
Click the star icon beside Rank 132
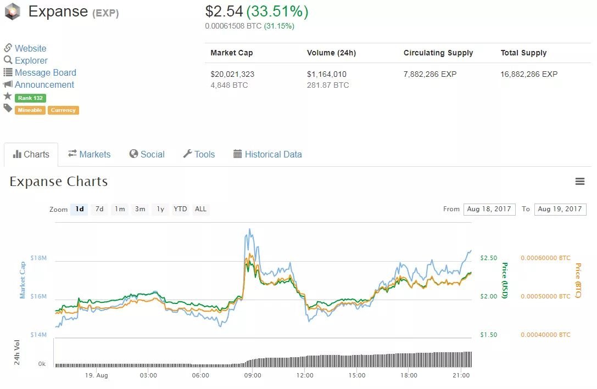(x=8, y=96)
